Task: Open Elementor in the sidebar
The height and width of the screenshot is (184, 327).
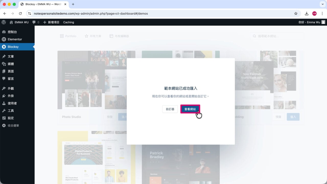Action: point(17,39)
